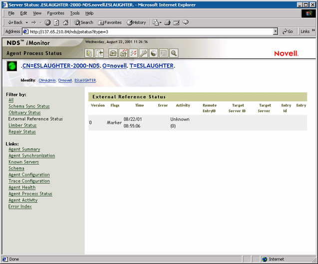Screen dimensions: 318x264
Task: Click the browser Refresh icon
Action: (x=56, y=22)
